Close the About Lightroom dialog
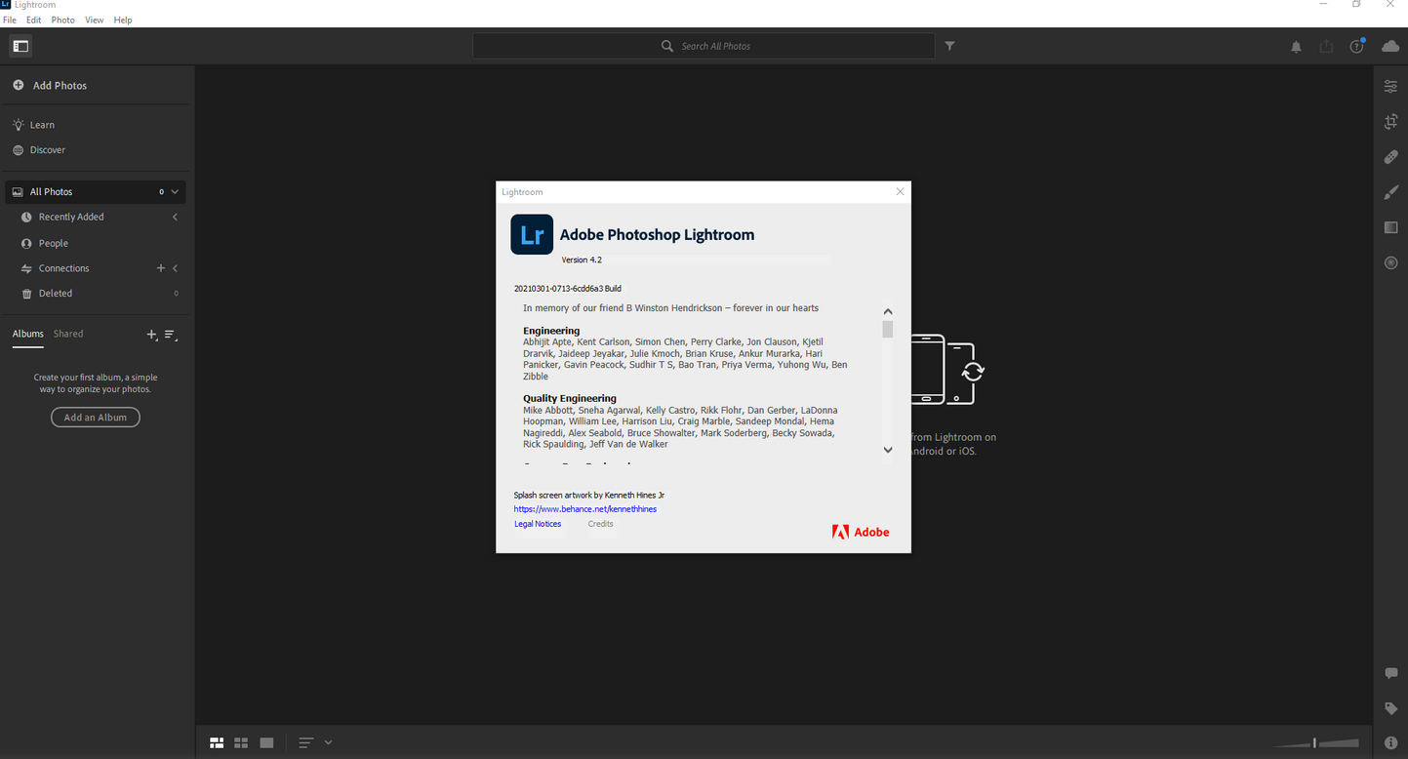Screen dimensions: 1408x759 (900, 191)
